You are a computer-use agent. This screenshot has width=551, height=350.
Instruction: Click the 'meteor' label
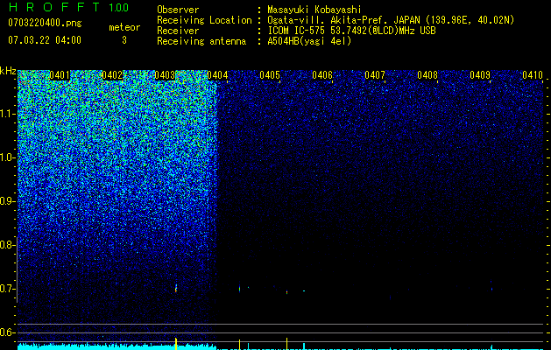pyautogui.click(x=124, y=27)
